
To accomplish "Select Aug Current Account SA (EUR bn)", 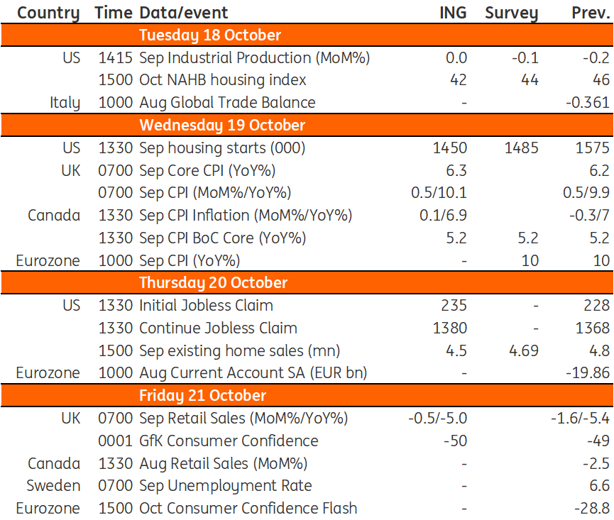I will coord(253,373).
